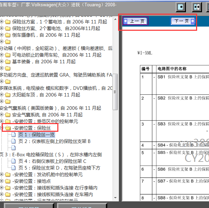Select 安全气囊系统（美国版装备）entry
The height and width of the screenshot is (208, 209).
51,108
